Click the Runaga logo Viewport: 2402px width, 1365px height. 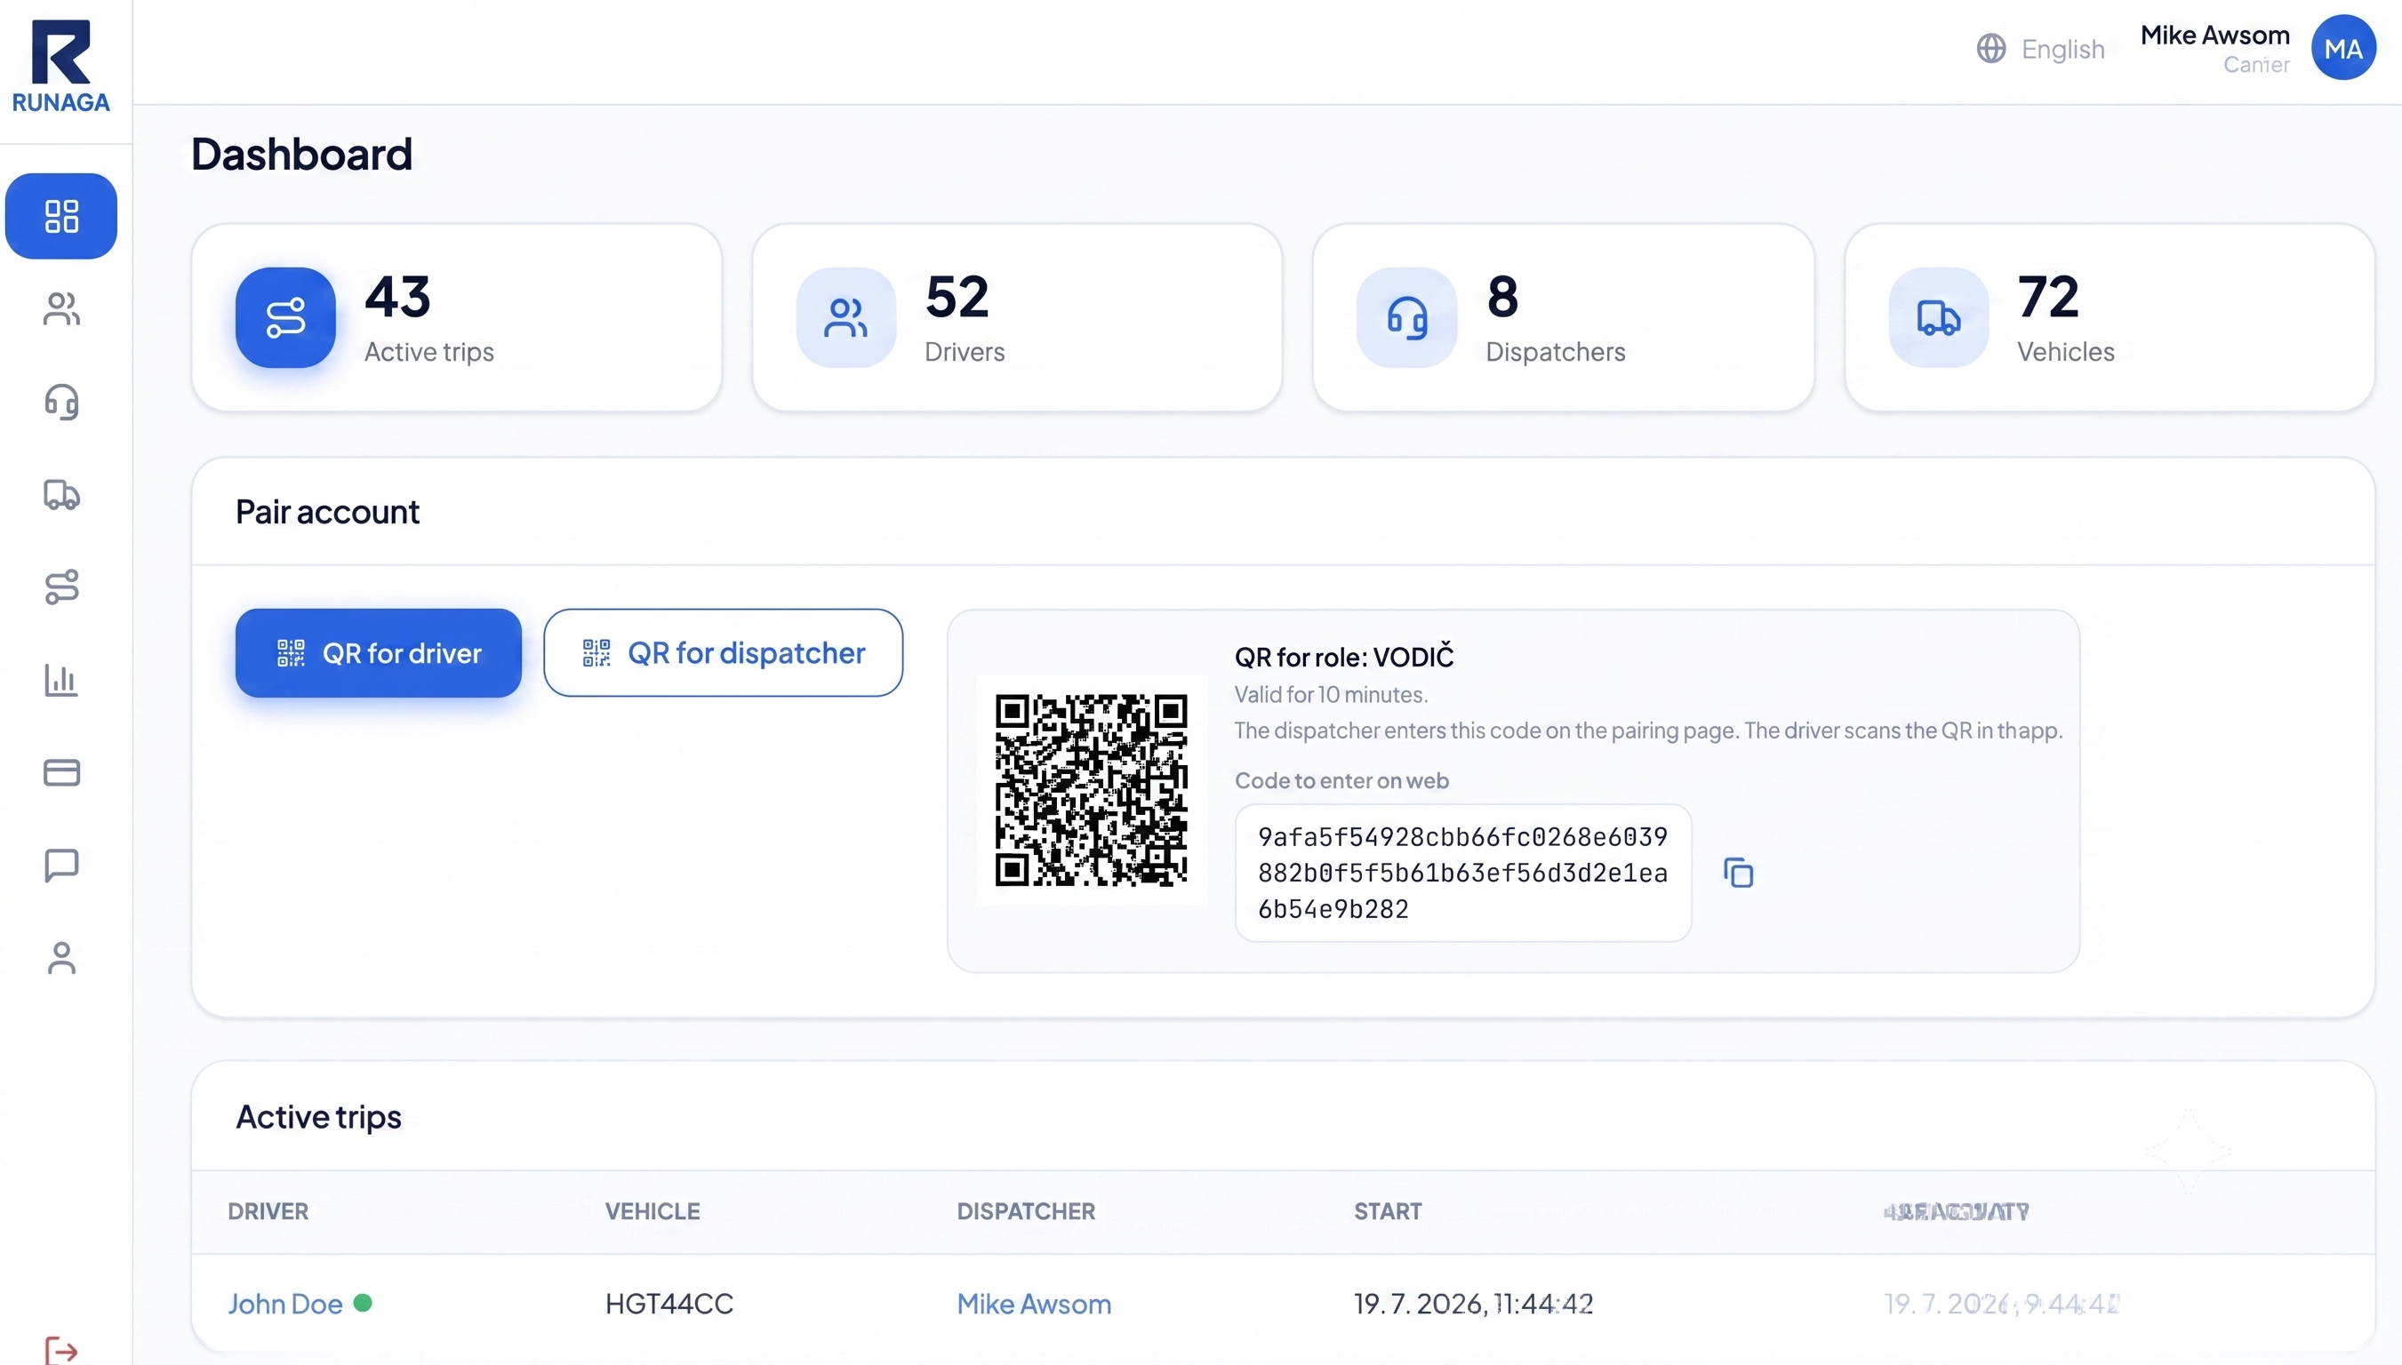pos(61,66)
